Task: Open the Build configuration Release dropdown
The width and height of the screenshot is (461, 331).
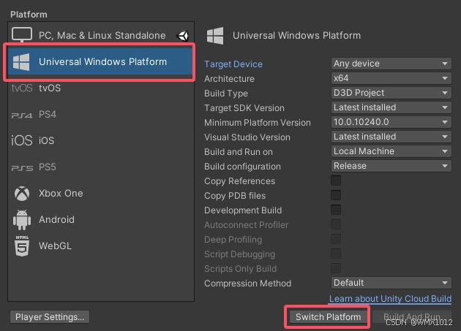Action: [391, 167]
